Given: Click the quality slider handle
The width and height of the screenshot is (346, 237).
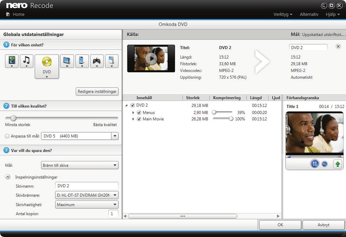Looking at the screenshot, I should 13,118.
